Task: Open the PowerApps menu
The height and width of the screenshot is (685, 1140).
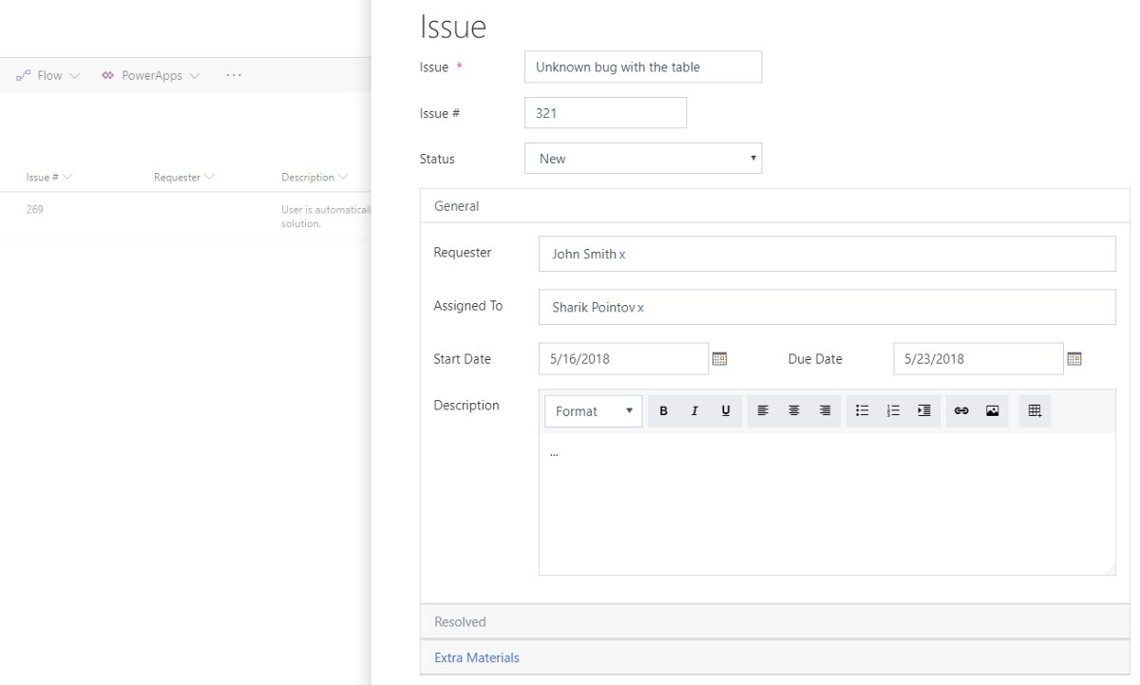Action: (152, 75)
